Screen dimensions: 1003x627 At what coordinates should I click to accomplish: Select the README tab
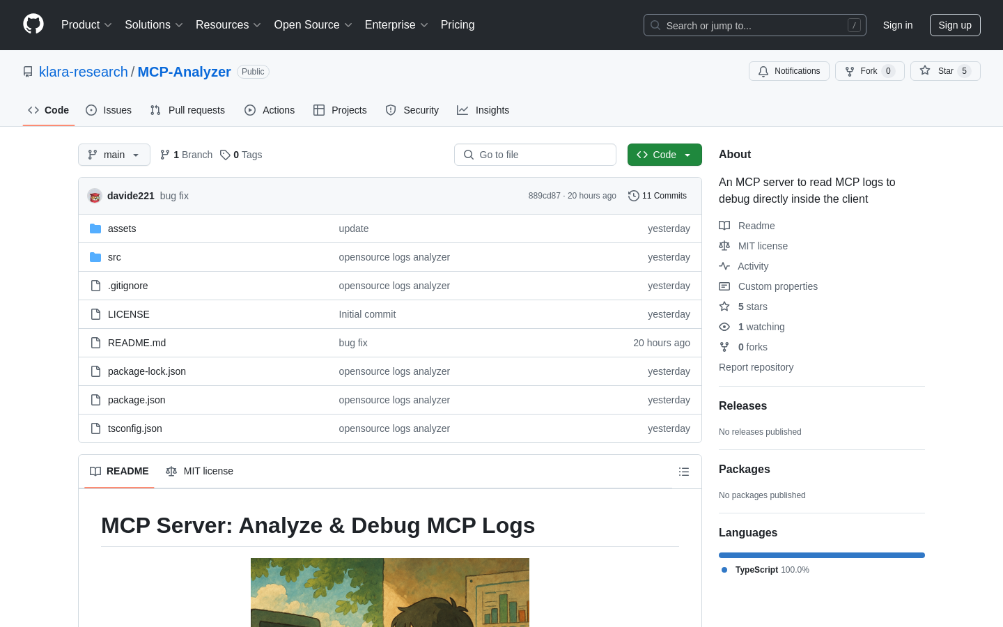click(119, 472)
